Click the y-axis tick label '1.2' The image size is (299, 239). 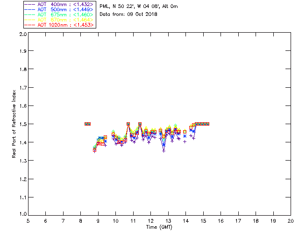pos(23,179)
